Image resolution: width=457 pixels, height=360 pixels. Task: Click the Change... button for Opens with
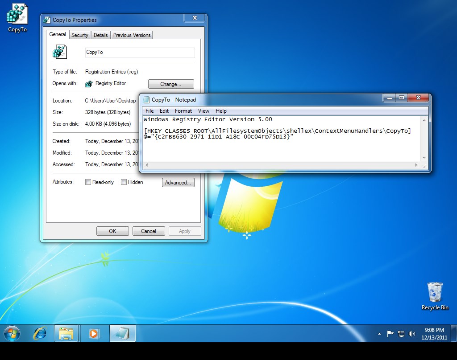[x=171, y=84]
